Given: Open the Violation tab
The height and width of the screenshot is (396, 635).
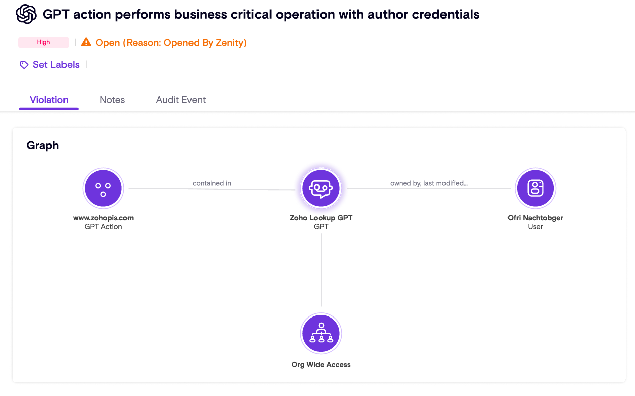Looking at the screenshot, I should pyautogui.click(x=49, y=100).
